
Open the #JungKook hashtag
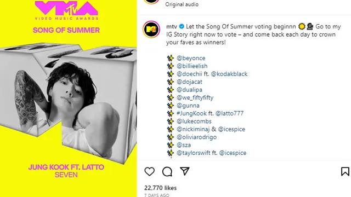tap(191, 113)
